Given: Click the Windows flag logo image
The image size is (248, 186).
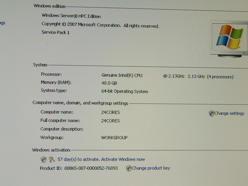Looking at the screenshot, I should click(x=230, y=37).
